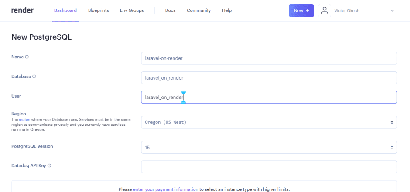410x192 pixels.
Task: Follow the region hyperlink in description
Action: (x=24, y=119)
